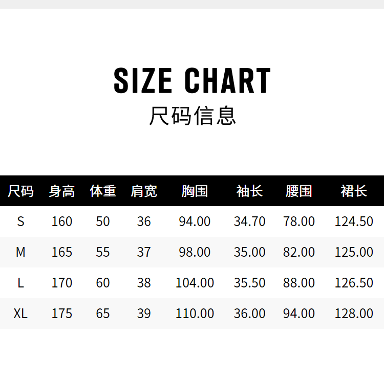Image resolution: width=384 pixels, height=379 pixels.
Task: Click the 82.00 waist value
Action: point(299,252)
